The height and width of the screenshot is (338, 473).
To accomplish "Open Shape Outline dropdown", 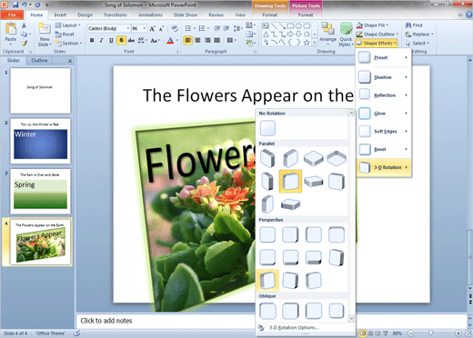I will 377,35.
